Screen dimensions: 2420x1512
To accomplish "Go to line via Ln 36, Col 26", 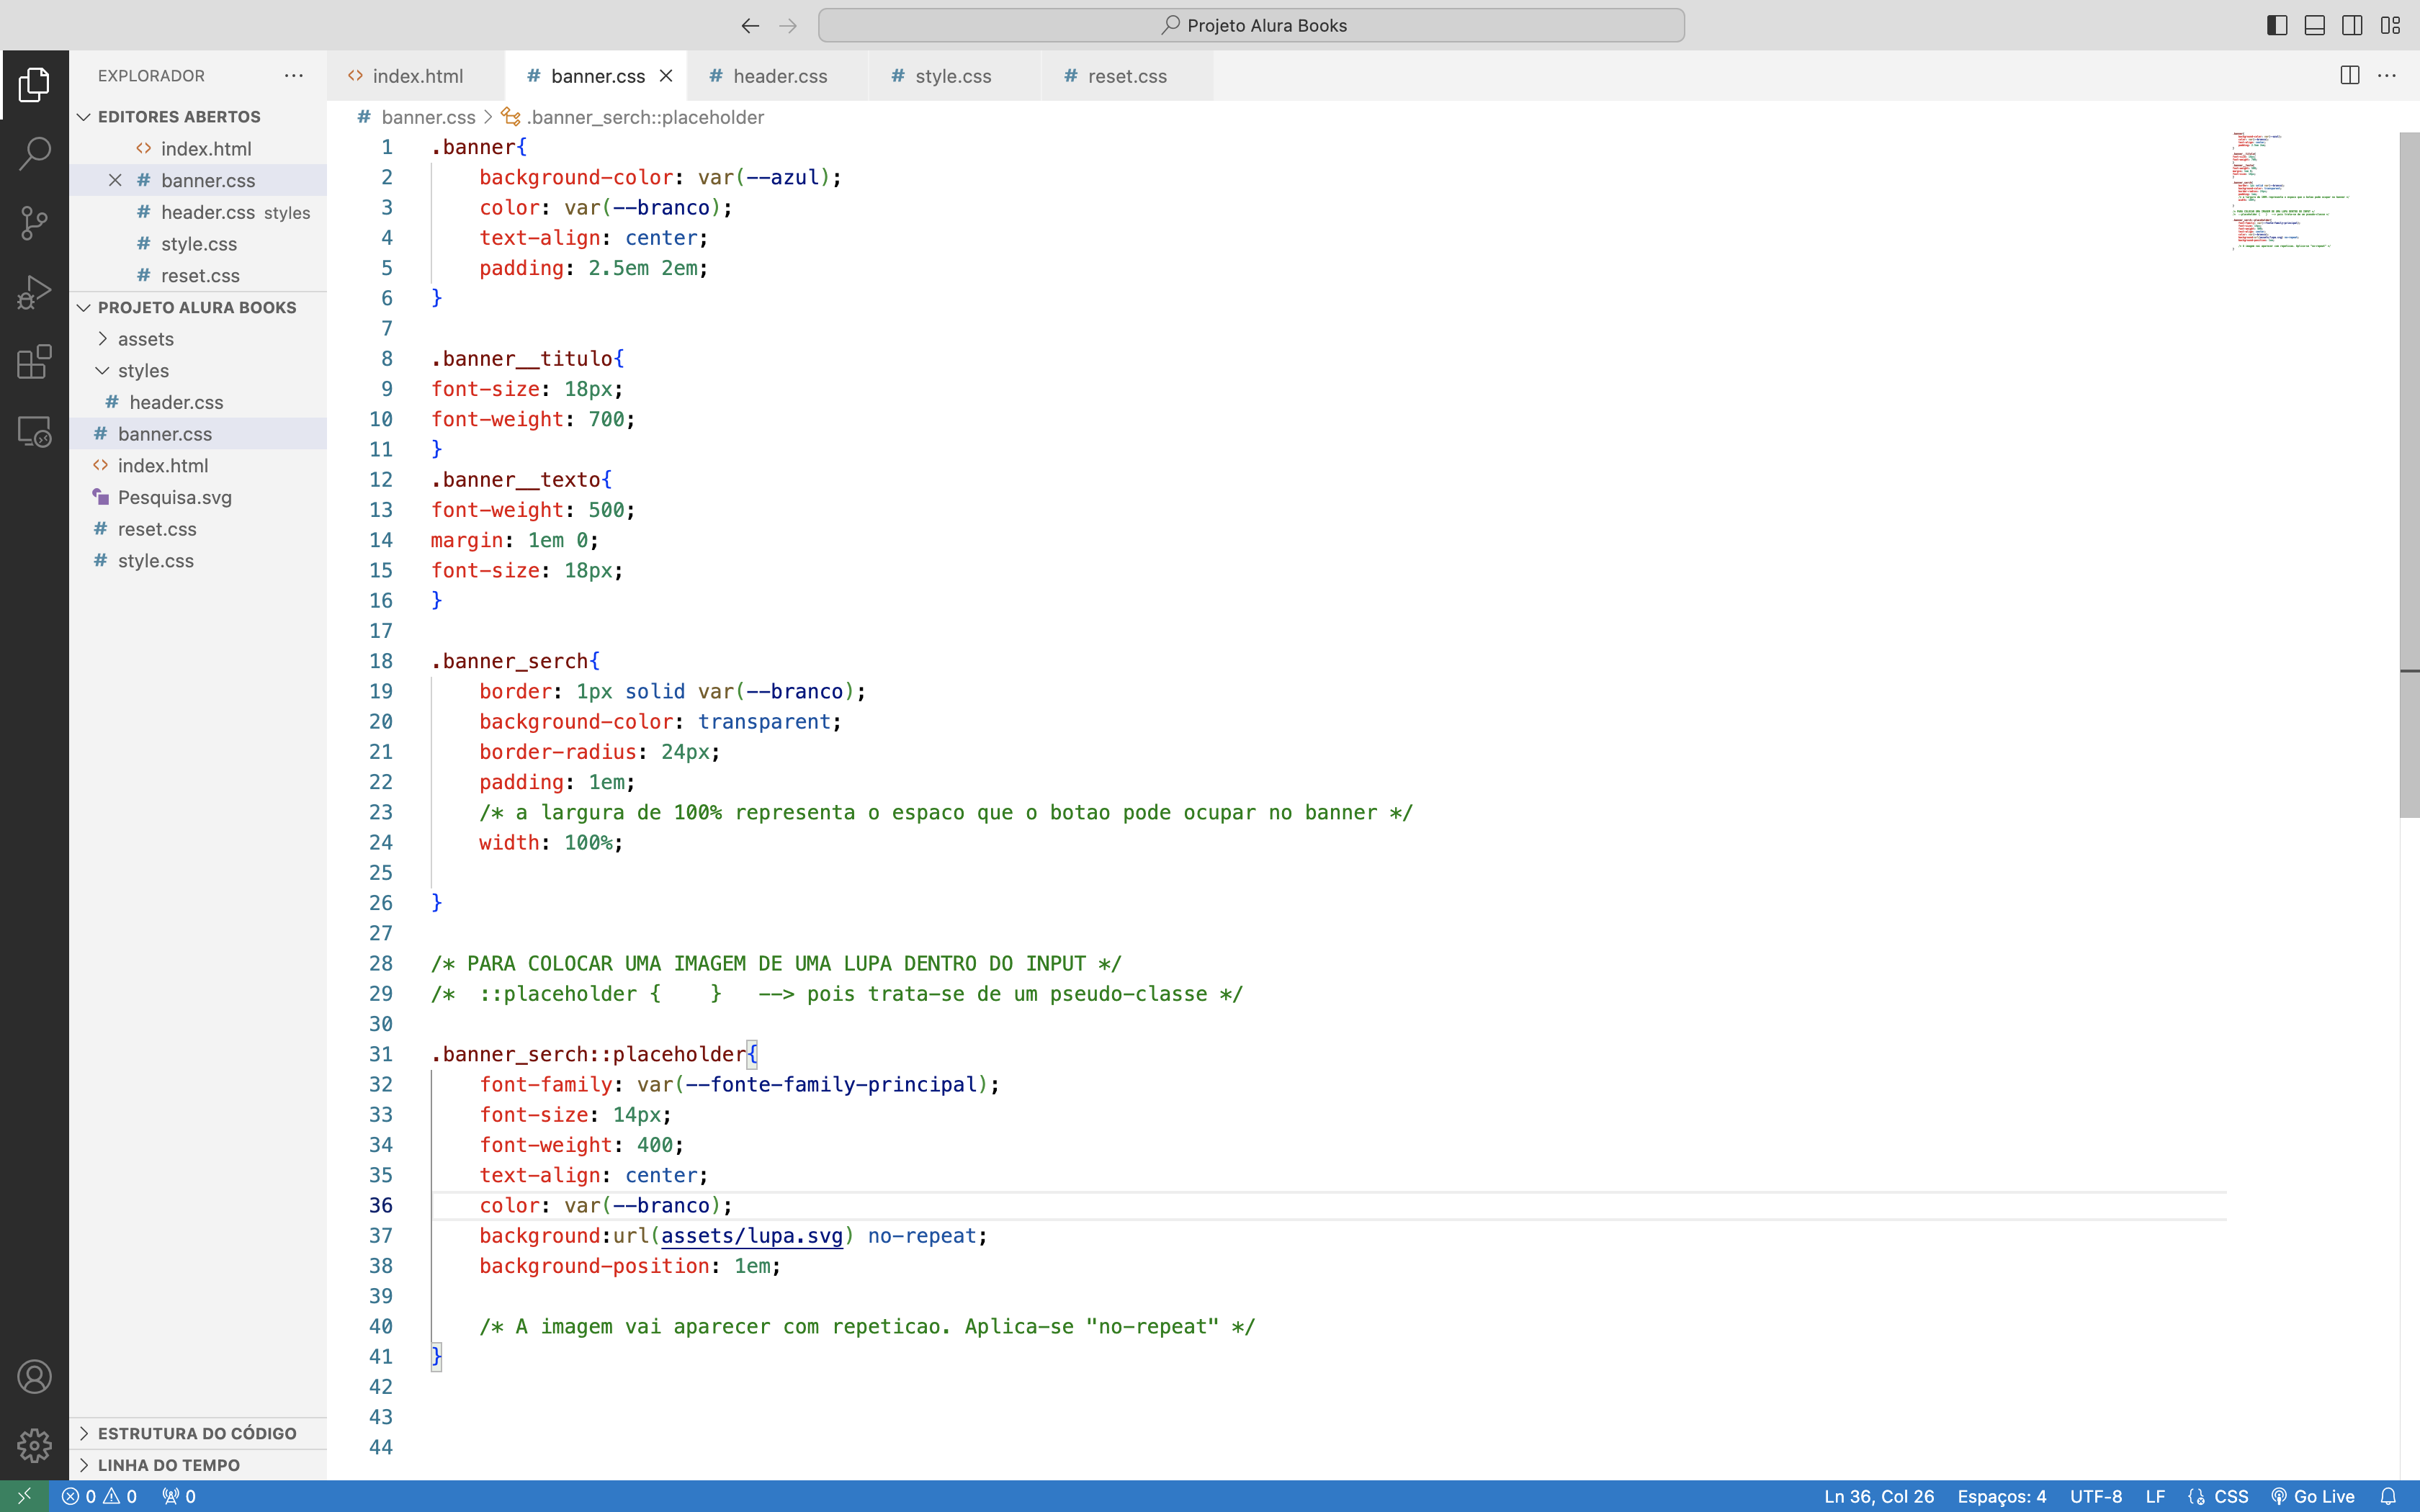I will click(x=1879, y=1496).
